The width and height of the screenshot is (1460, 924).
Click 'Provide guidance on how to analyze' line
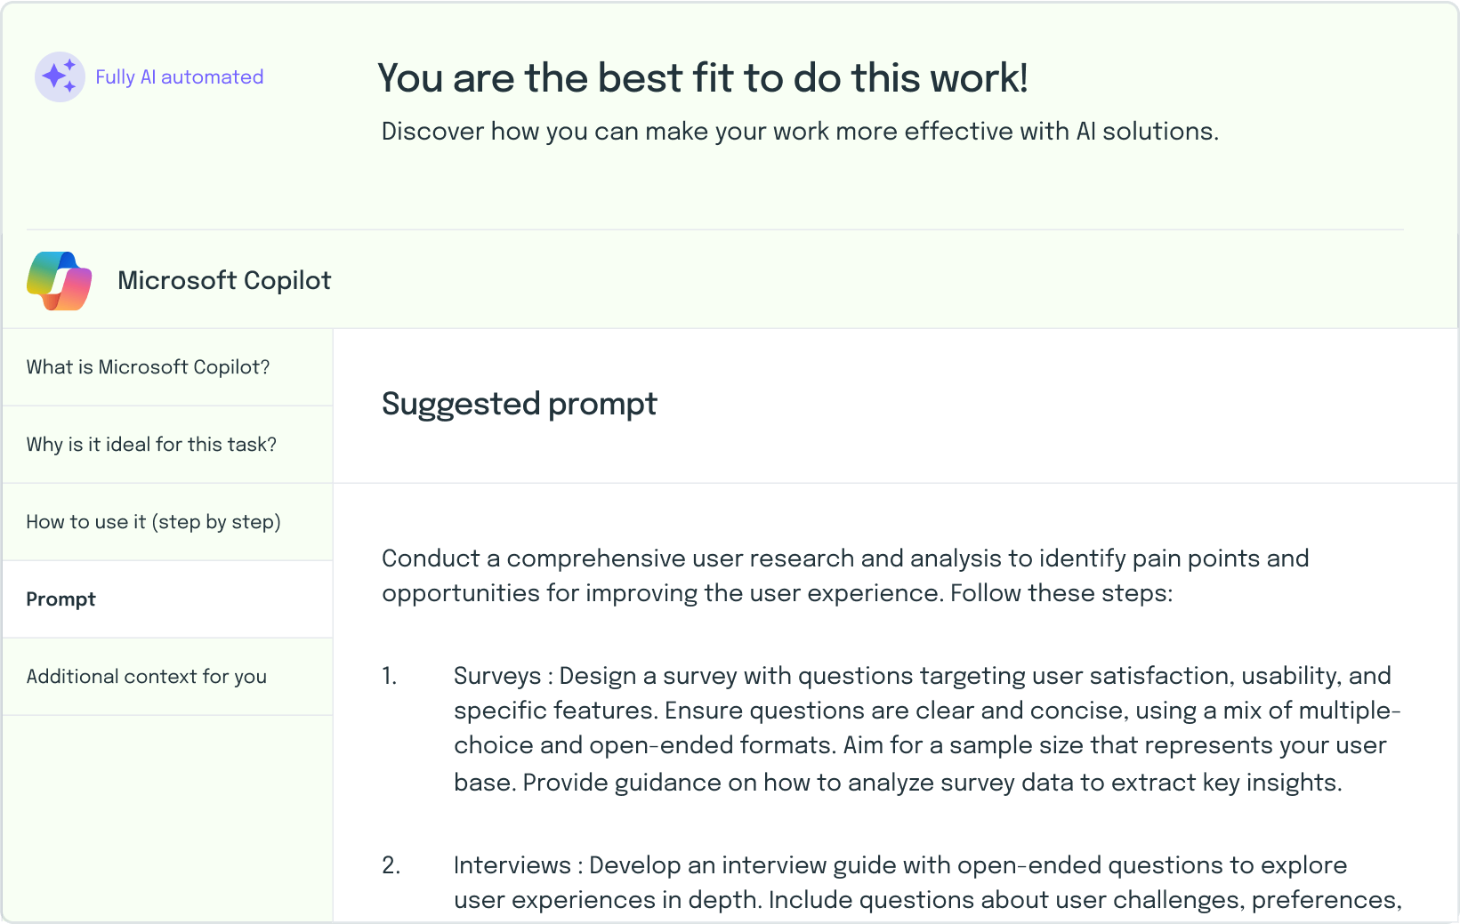(x=898, y=783)
